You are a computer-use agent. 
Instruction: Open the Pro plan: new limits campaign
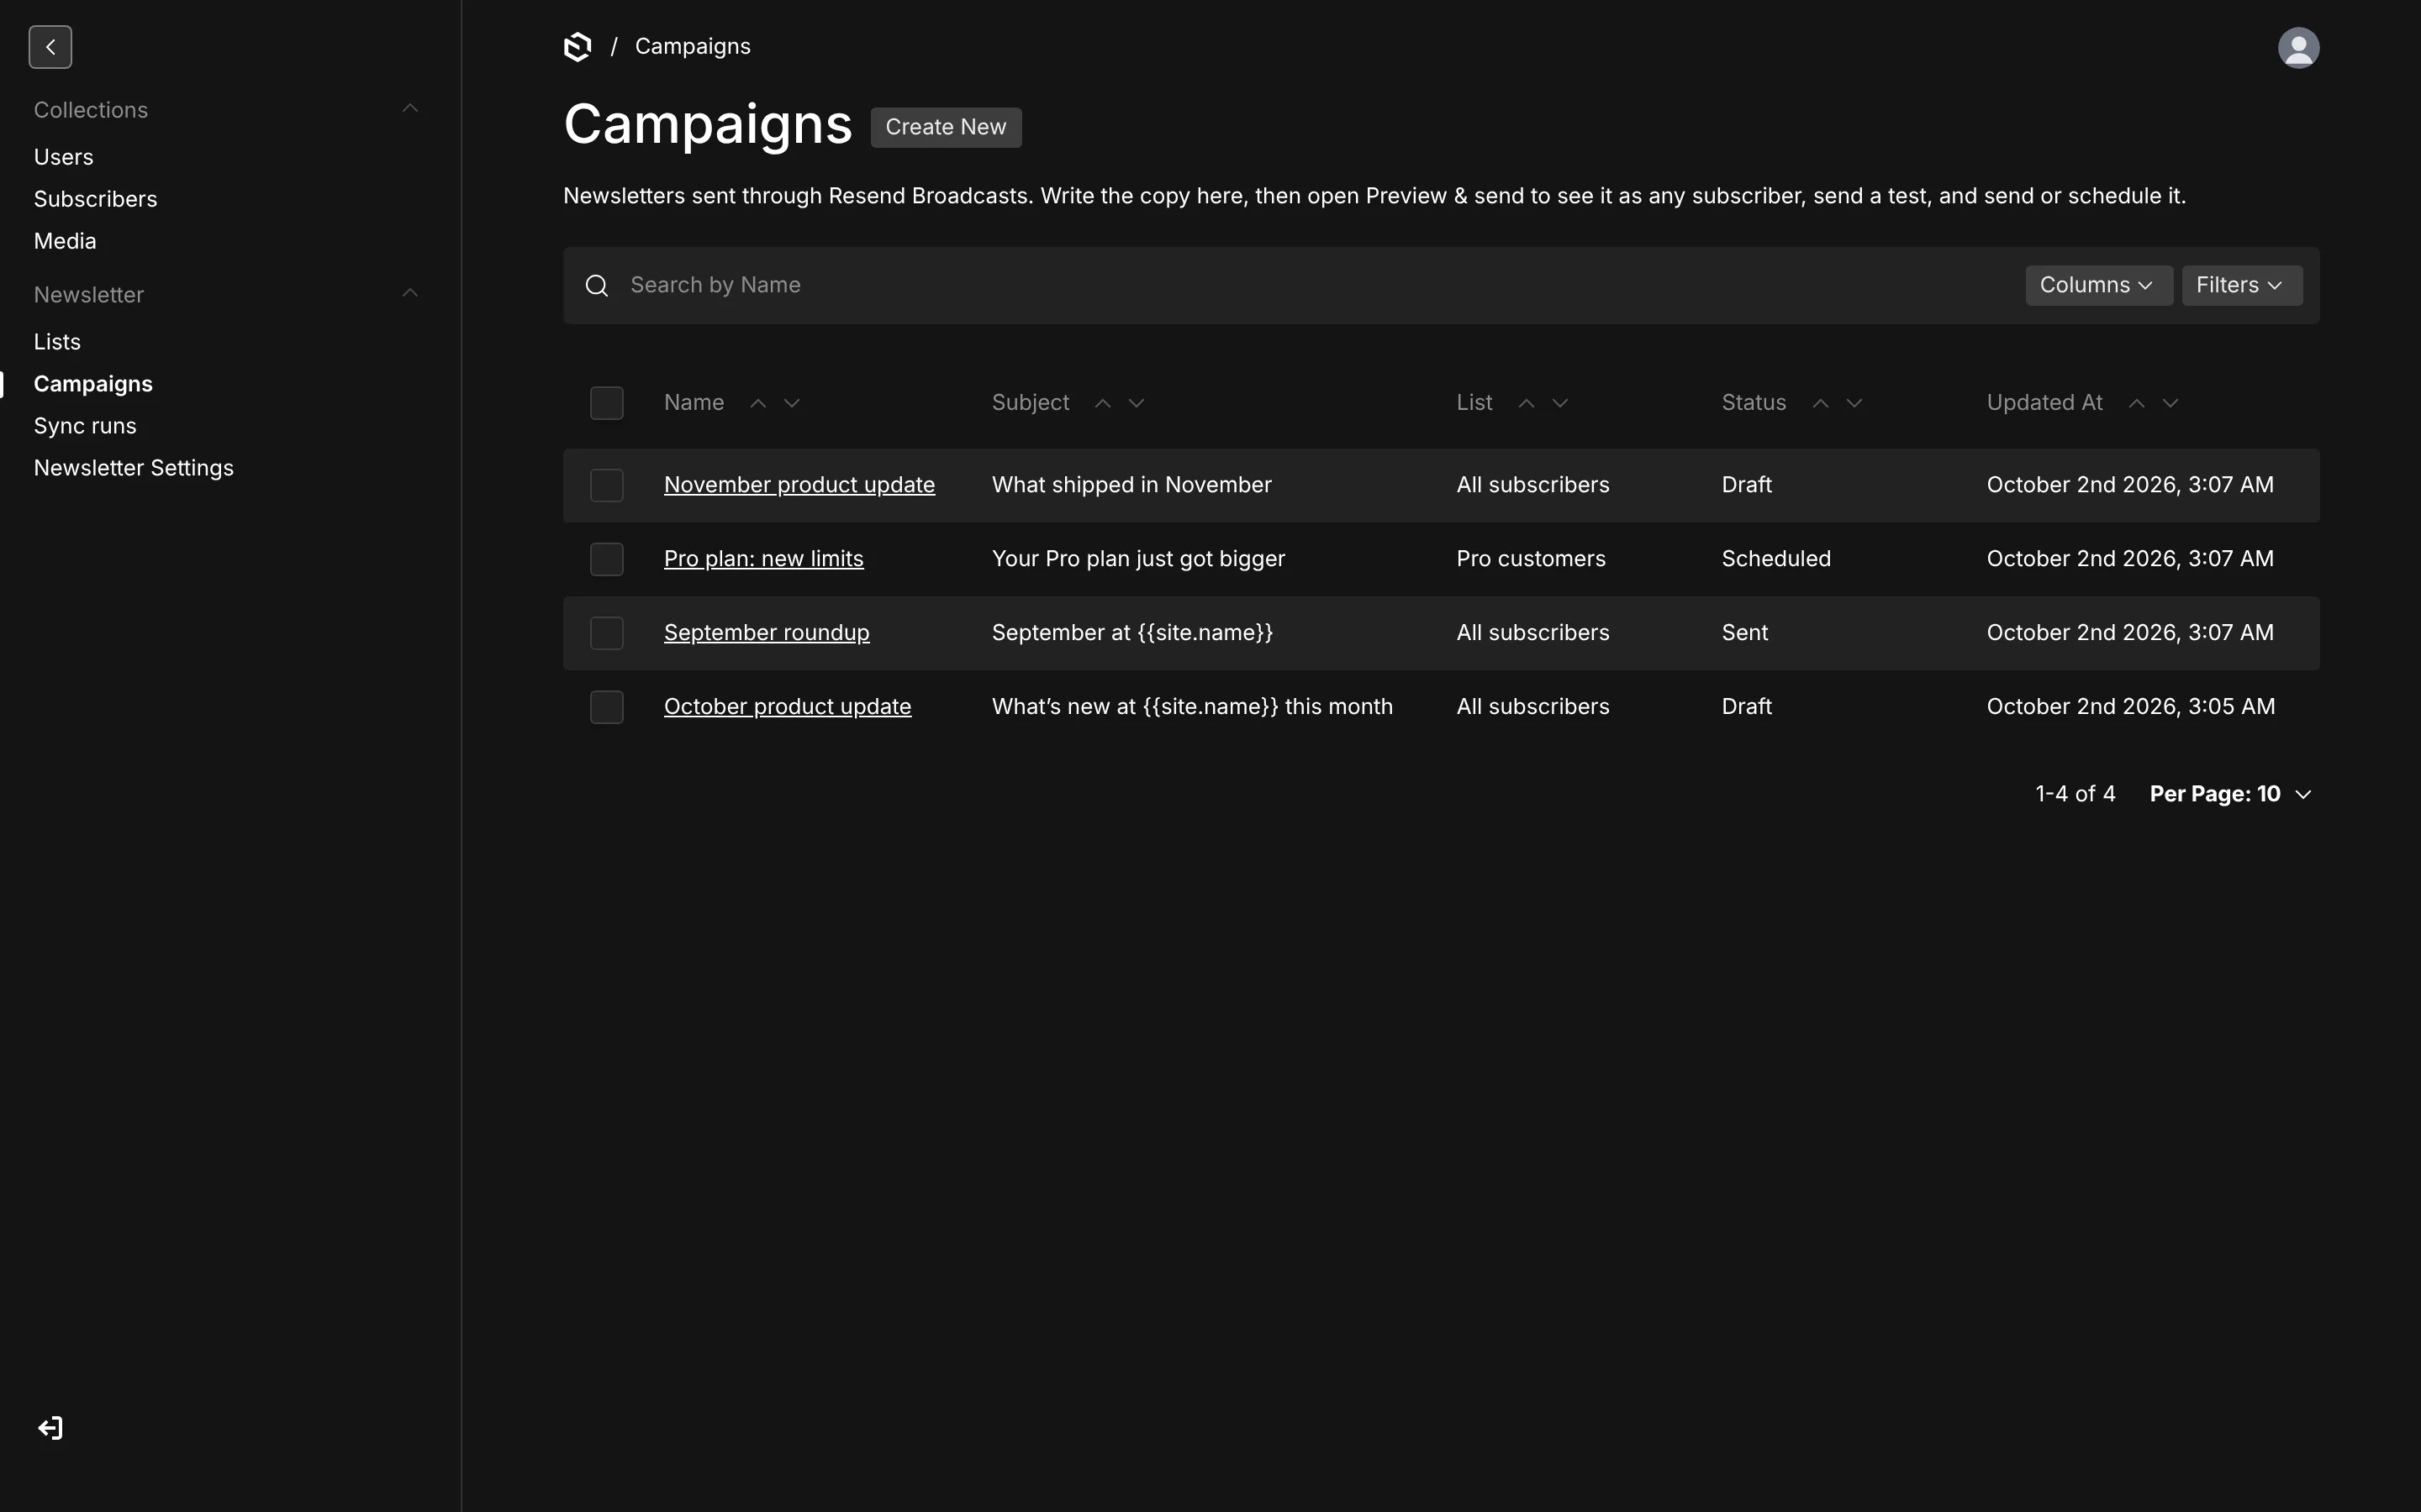pos(763,559)
